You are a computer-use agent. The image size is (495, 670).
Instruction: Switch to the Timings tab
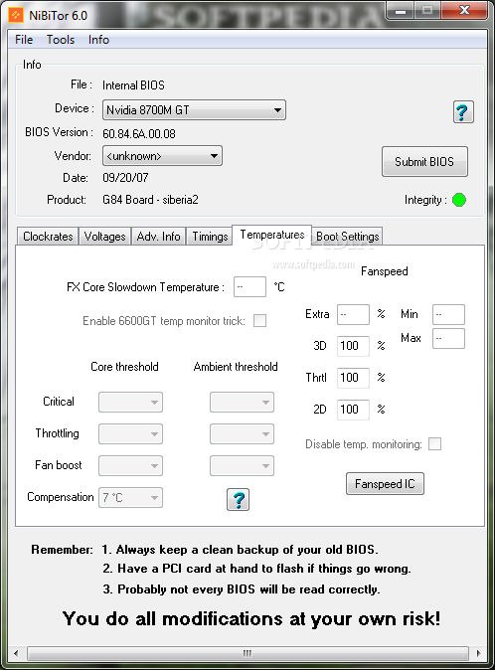pyautogui.click(x=210, y=237)
